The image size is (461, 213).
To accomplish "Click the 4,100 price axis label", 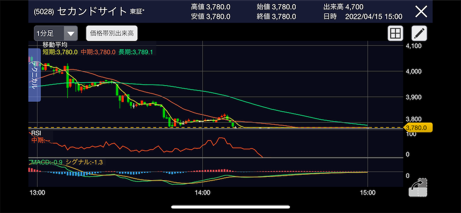I will (x=413, y=46).
